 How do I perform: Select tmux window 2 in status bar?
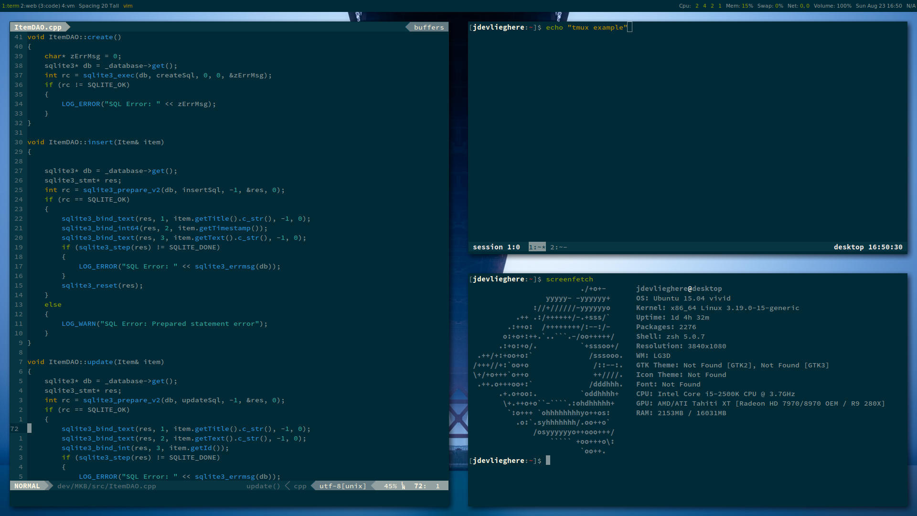click(558, 247)
